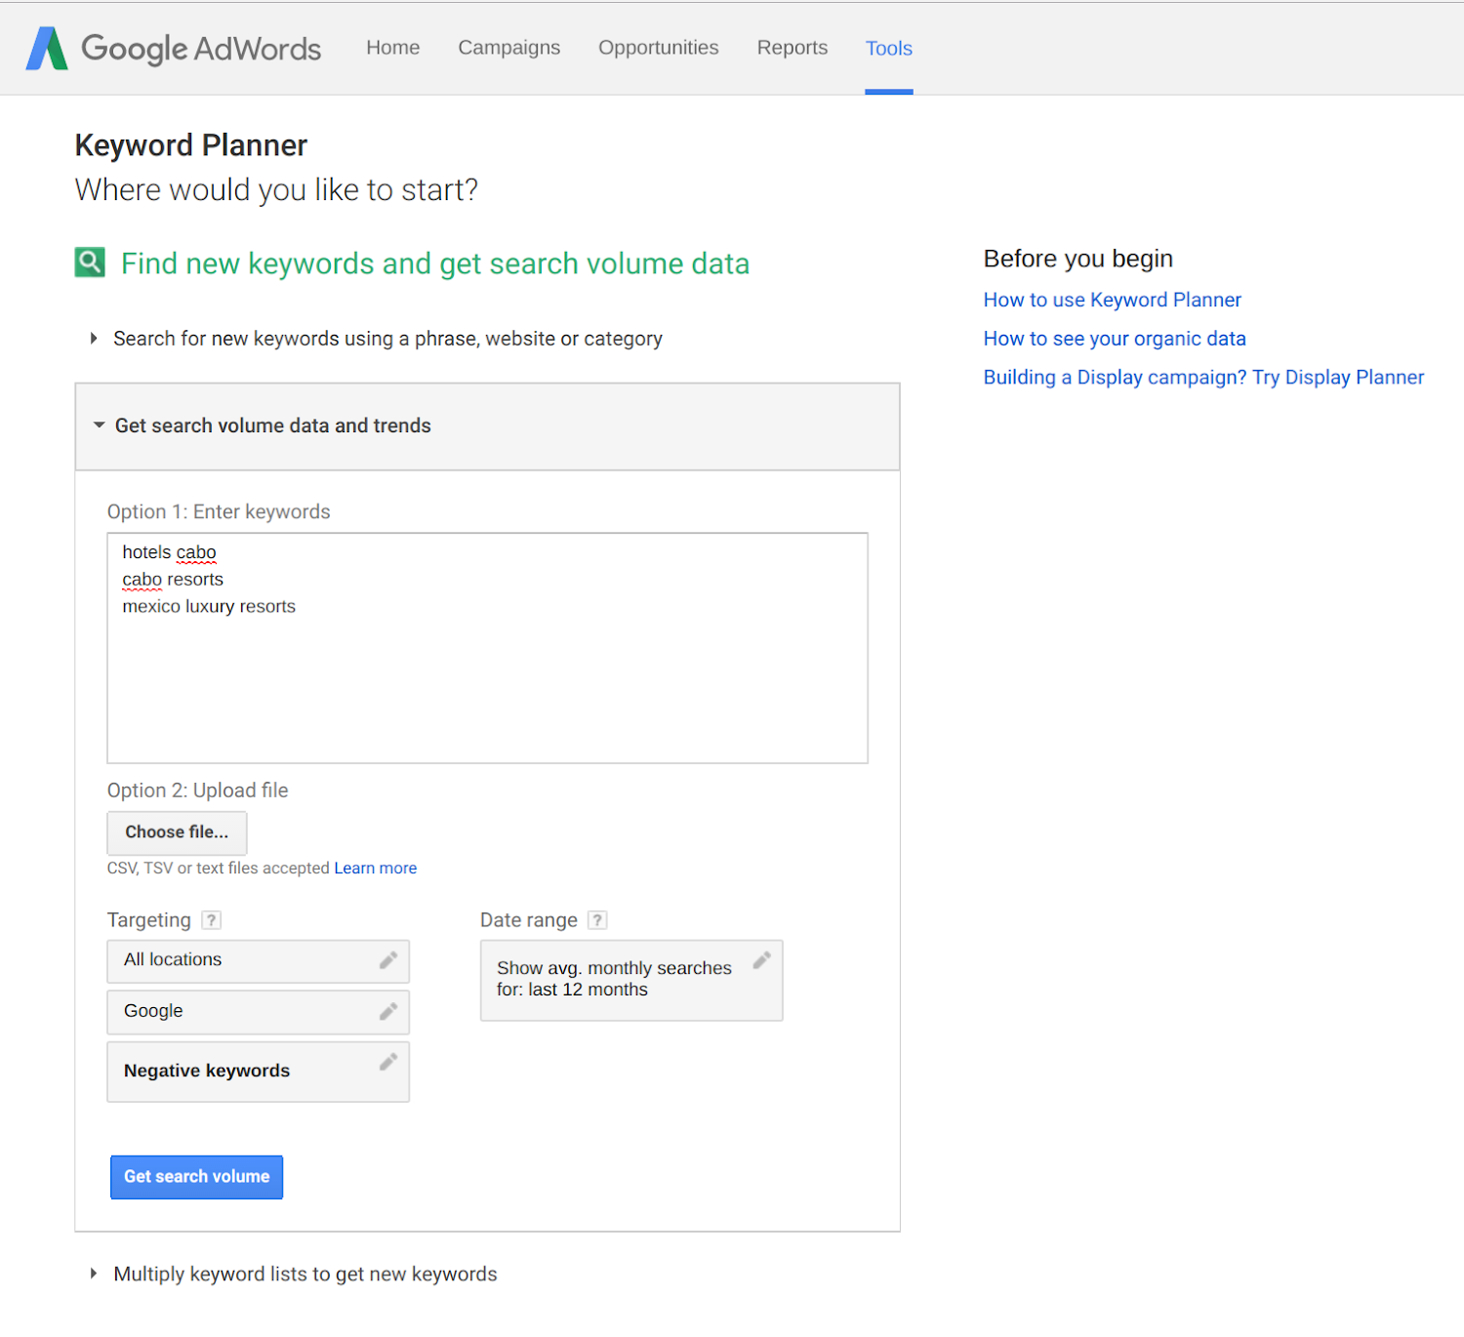Viewport: 1464px width, 1337px height.
Task: Click the green magnifying glass search icon
Action: tap(90, 263)
